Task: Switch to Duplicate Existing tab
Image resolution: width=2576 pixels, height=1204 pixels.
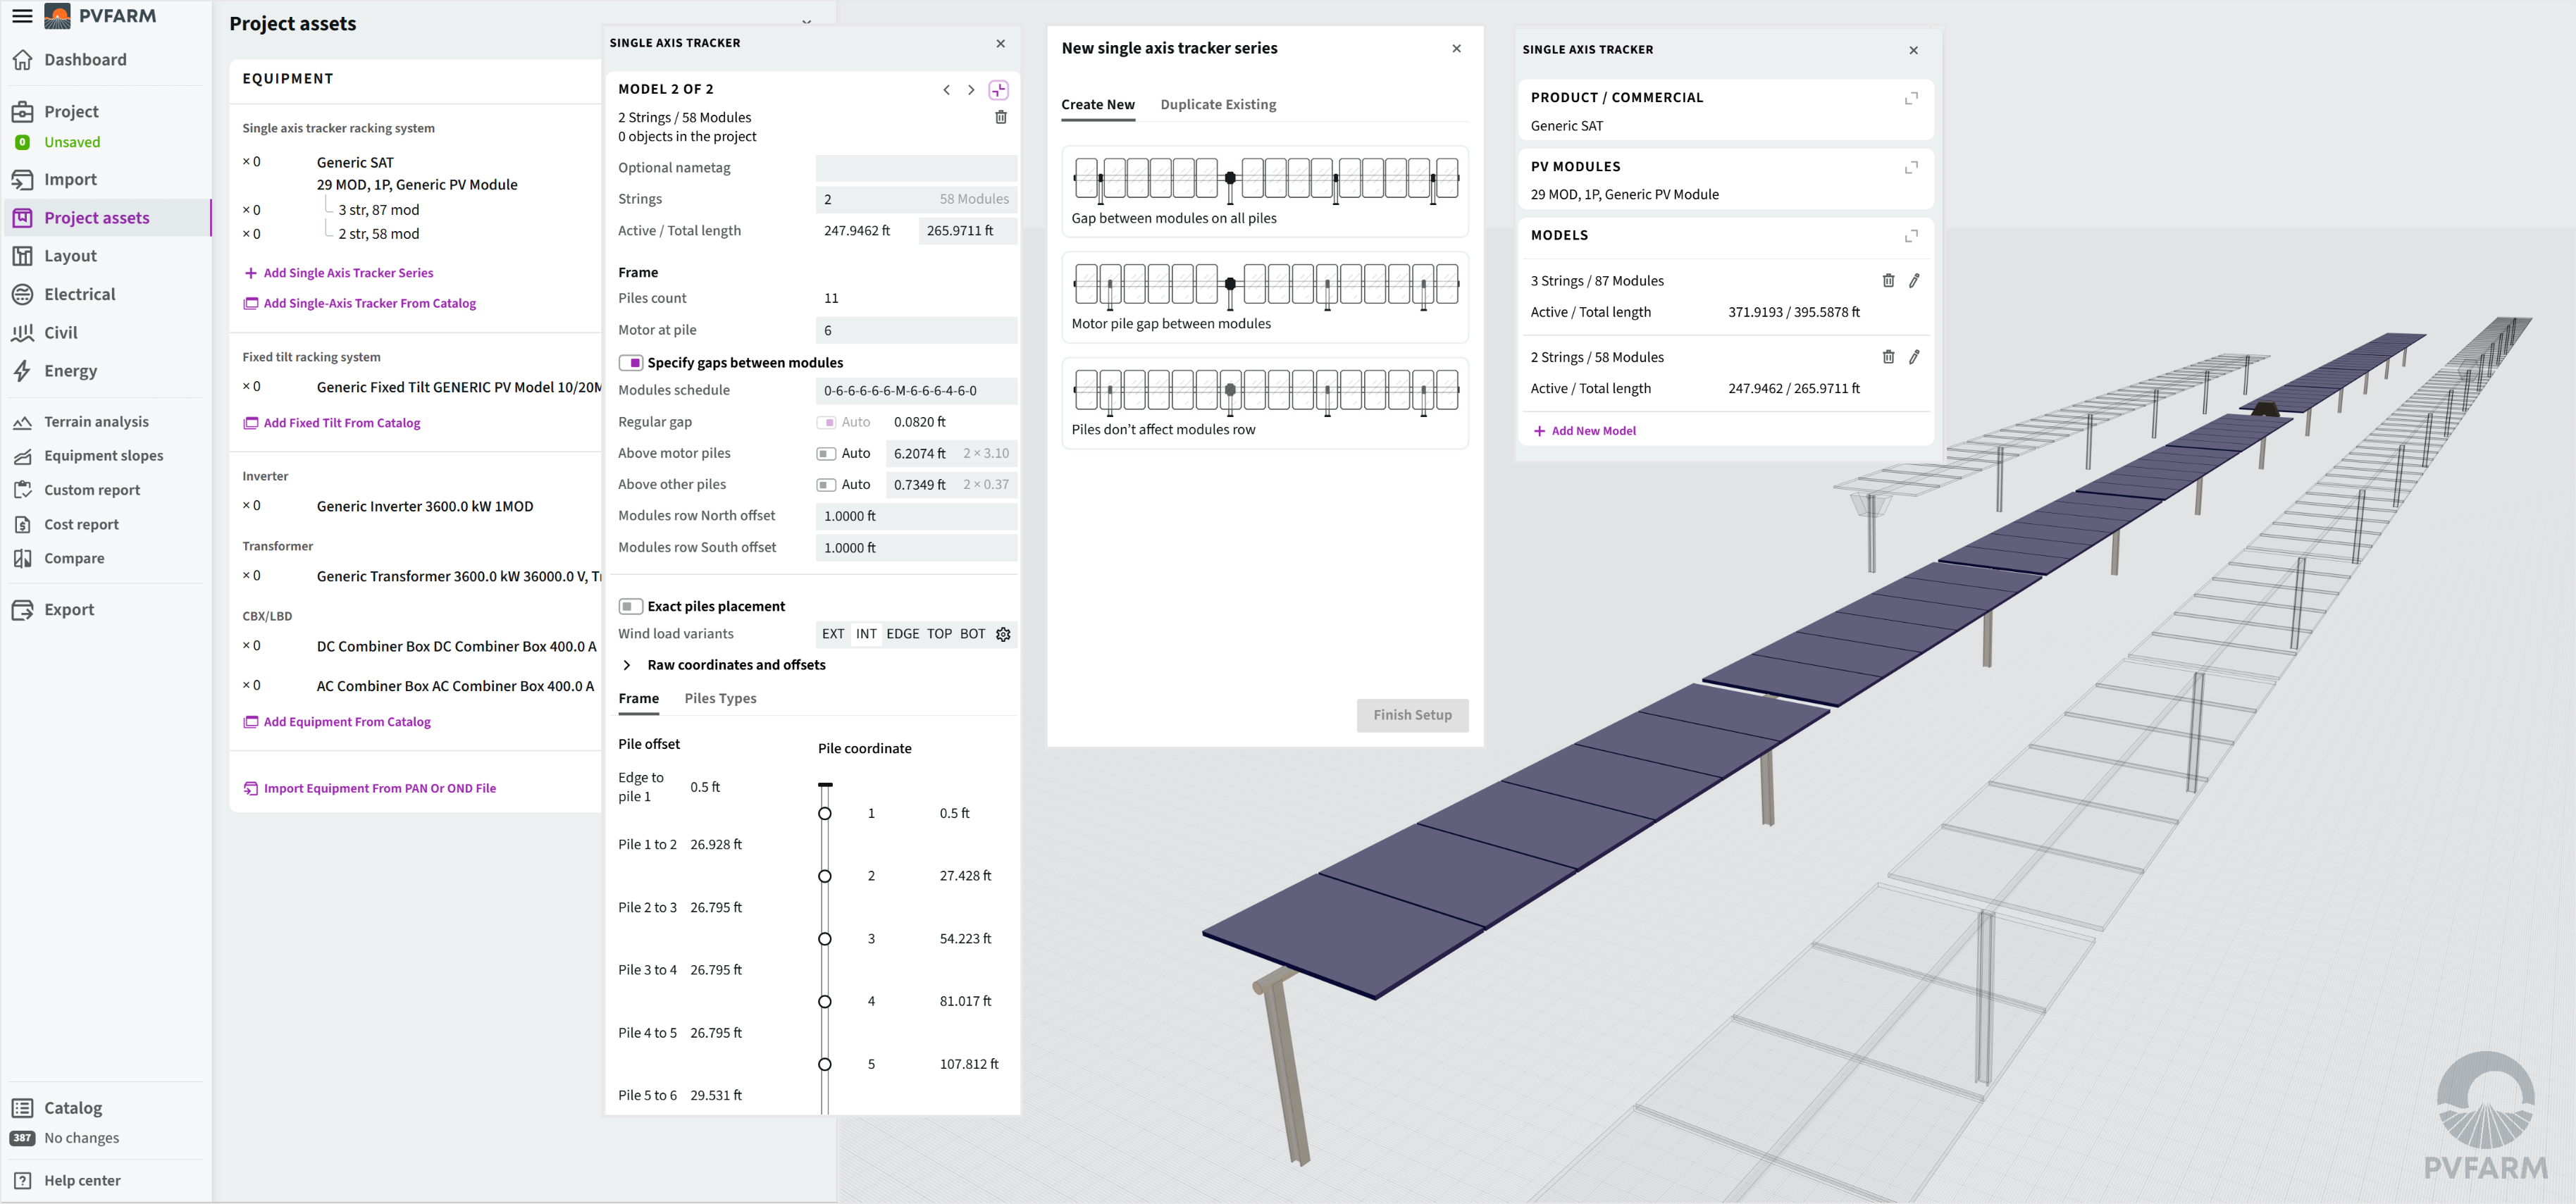Action: point(1217,105)
